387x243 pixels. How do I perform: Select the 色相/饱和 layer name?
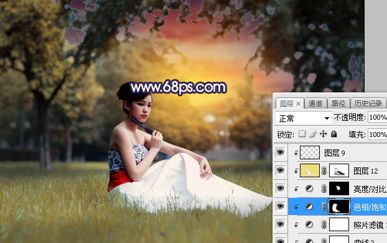coord(370,207)
